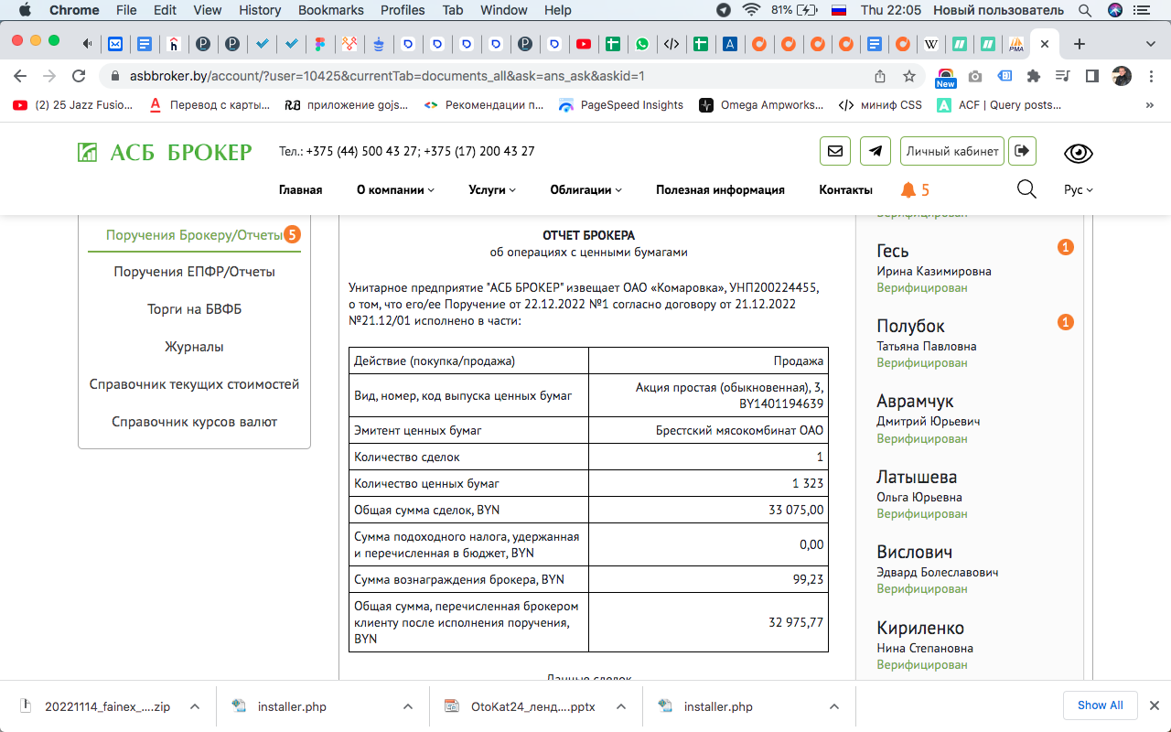Open Контакты nav item

(x=845, y=190)
